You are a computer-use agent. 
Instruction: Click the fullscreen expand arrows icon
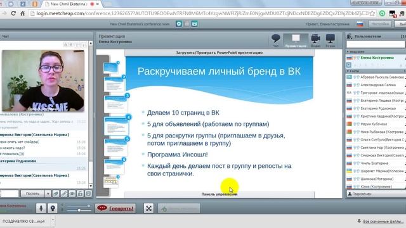click(148, 208)
